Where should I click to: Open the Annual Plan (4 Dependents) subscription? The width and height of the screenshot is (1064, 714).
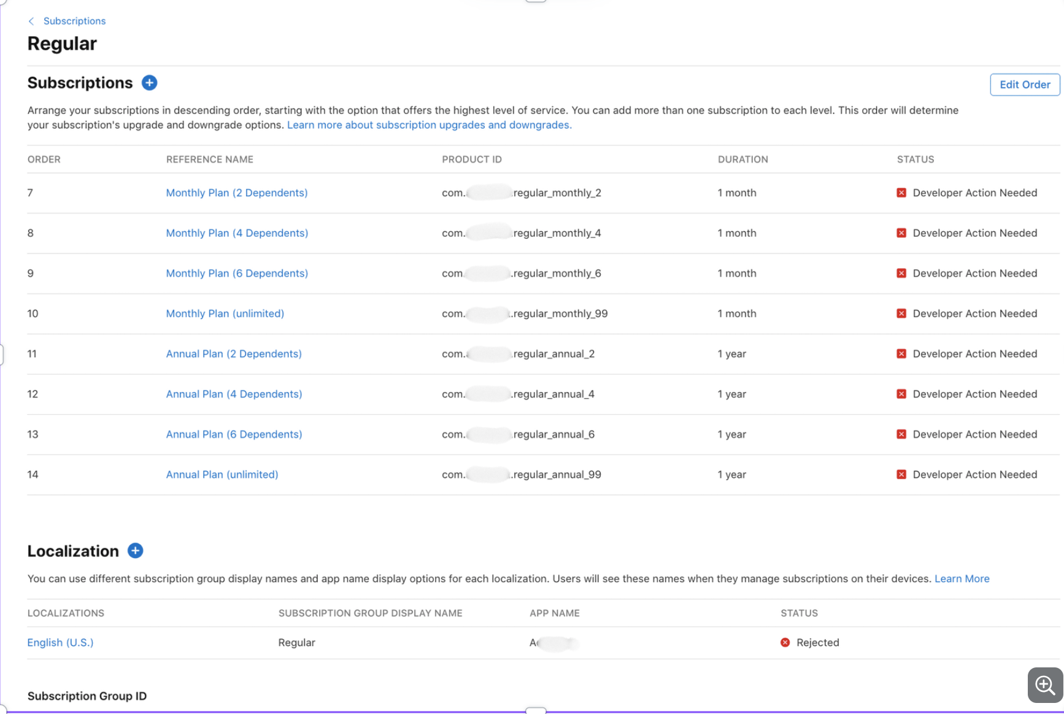click(234, 394)
